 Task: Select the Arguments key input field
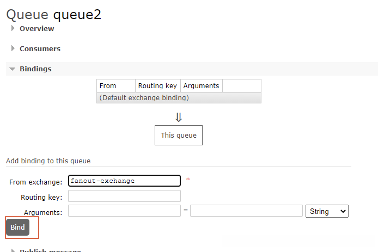click(124, 211)
